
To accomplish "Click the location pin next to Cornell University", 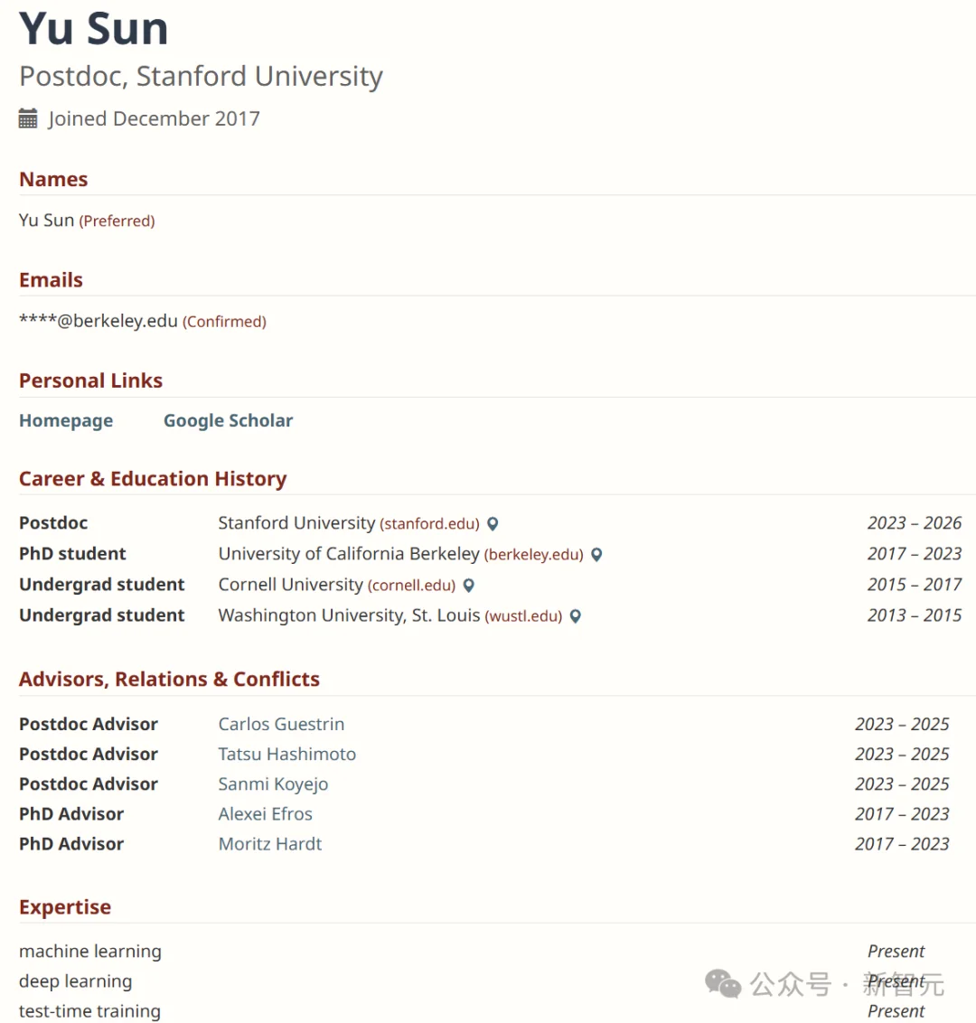I will click(x=468, y=586).
